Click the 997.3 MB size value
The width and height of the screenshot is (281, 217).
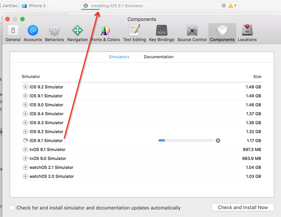[252, 150]
